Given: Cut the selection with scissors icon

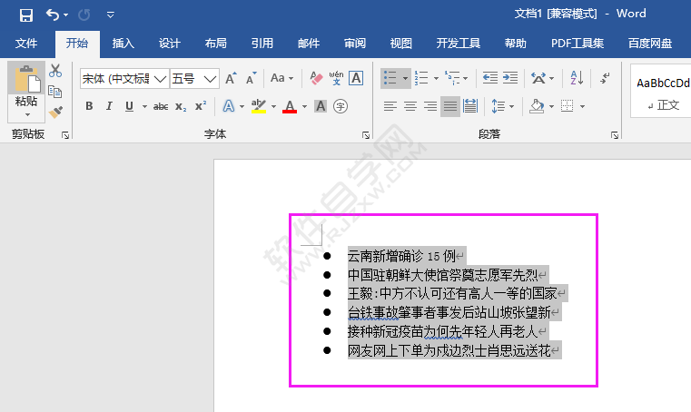Looking at the screenshot, I should (x=55, y=71).
